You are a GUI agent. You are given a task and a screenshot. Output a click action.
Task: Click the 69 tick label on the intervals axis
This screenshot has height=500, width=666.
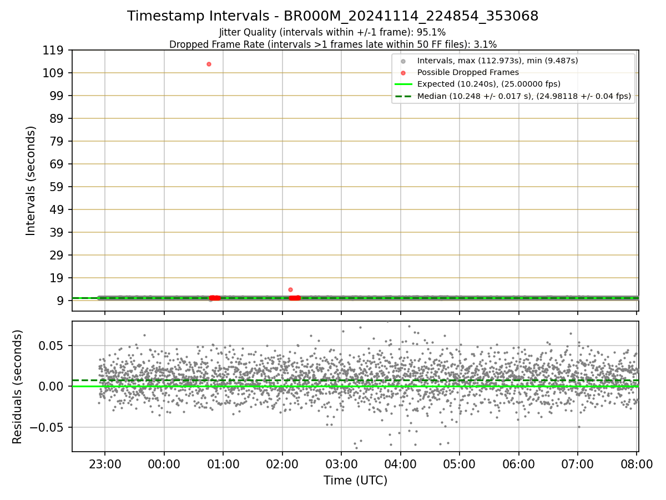point(58,164)
